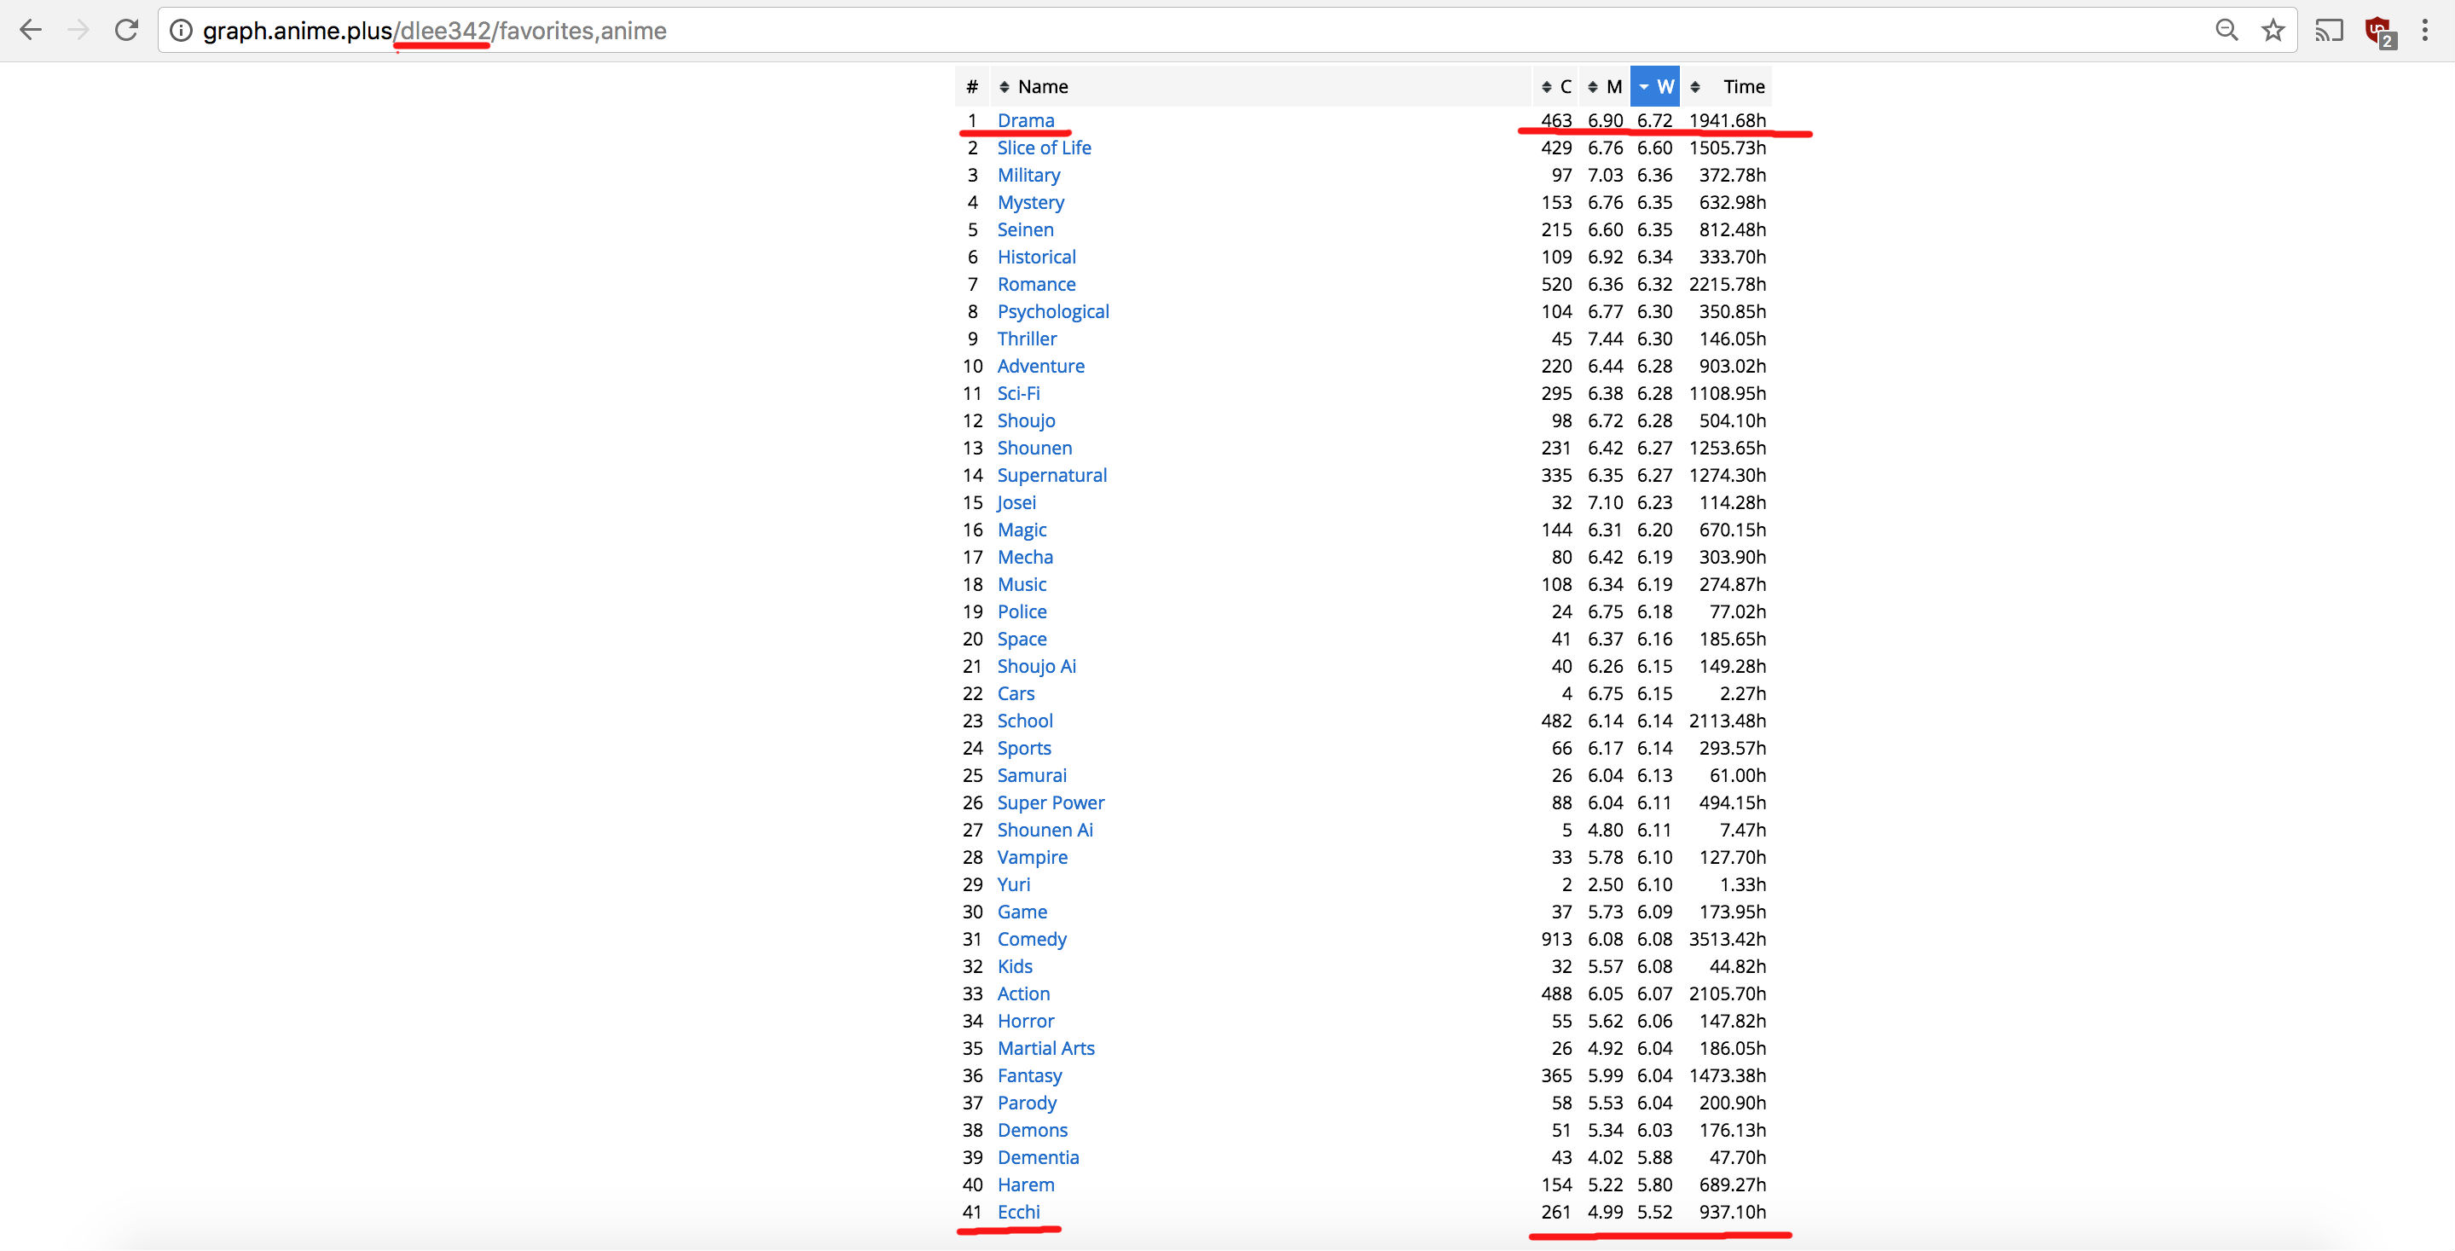The image size is (2455, 1251).
Task: Reload the page with the refresh icon
Action: (x=127, y=31)
